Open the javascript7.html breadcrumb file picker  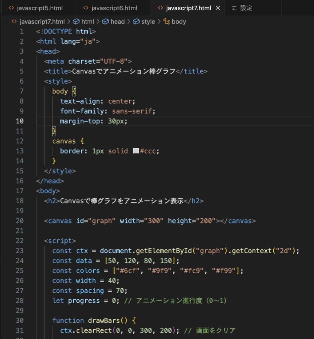42,22
